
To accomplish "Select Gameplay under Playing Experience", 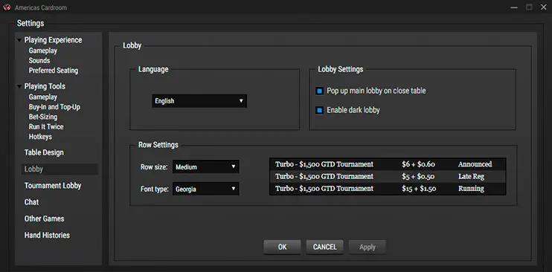I will 43,51.
